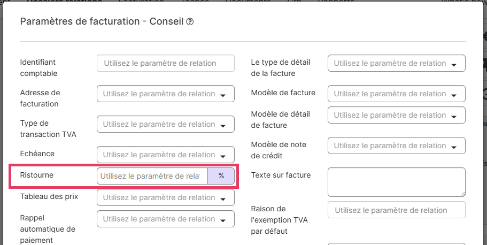Focus the Raison de l'exemption TVA field
The width and height of the screenshot is (487, 245).
[x=396, y=210]
